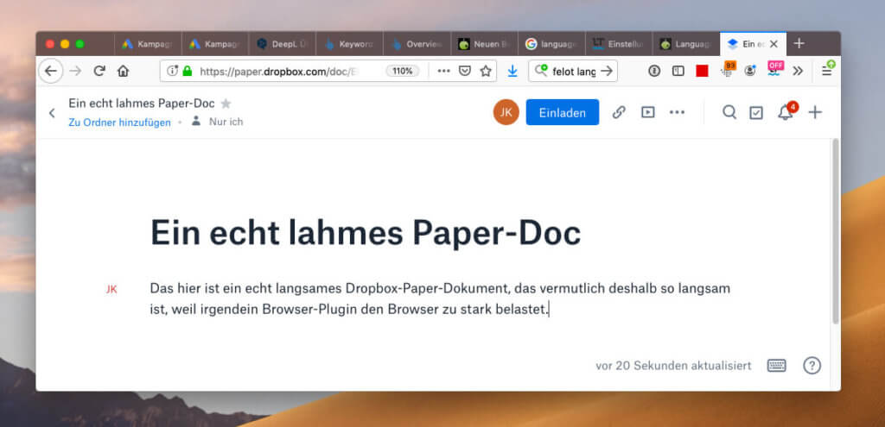The width and height of the screenshot is (885, 427).
Task: Switch to the DeepL browser tab
Action: [281, 43]
